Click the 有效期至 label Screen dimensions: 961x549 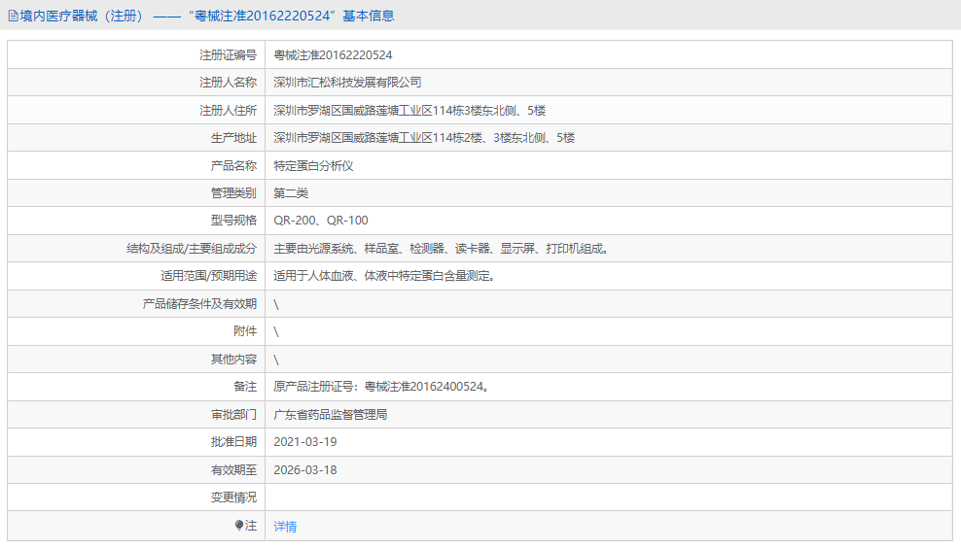pos(233,470)
